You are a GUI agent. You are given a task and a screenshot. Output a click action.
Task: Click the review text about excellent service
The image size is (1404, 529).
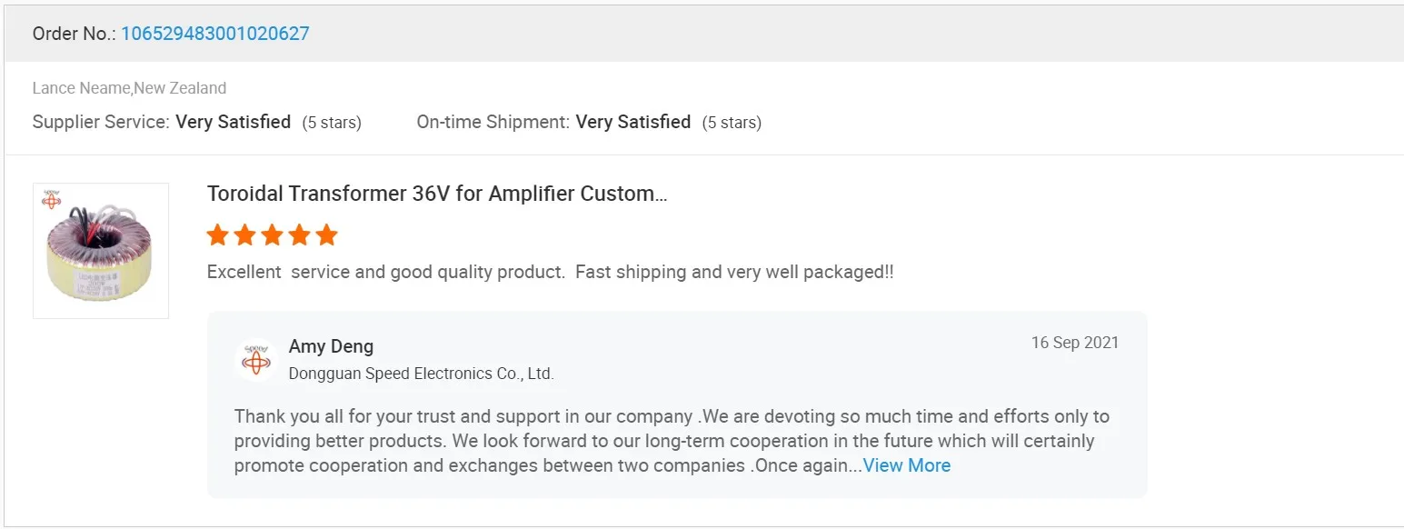[x=550, y=272]
